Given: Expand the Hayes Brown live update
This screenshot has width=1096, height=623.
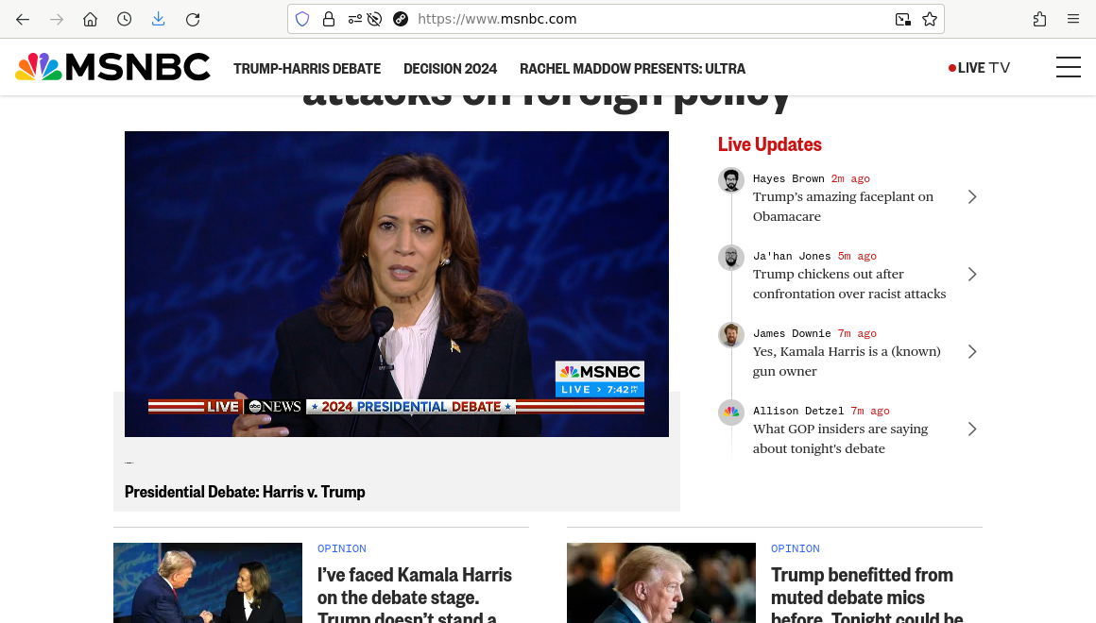Looking at the screenshot, I should click(972, 196).
